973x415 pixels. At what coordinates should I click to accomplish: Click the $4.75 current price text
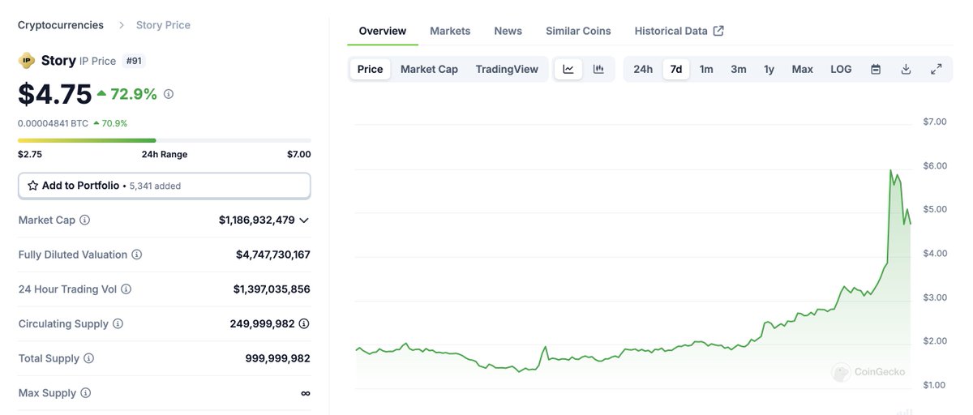click(55, 94)
